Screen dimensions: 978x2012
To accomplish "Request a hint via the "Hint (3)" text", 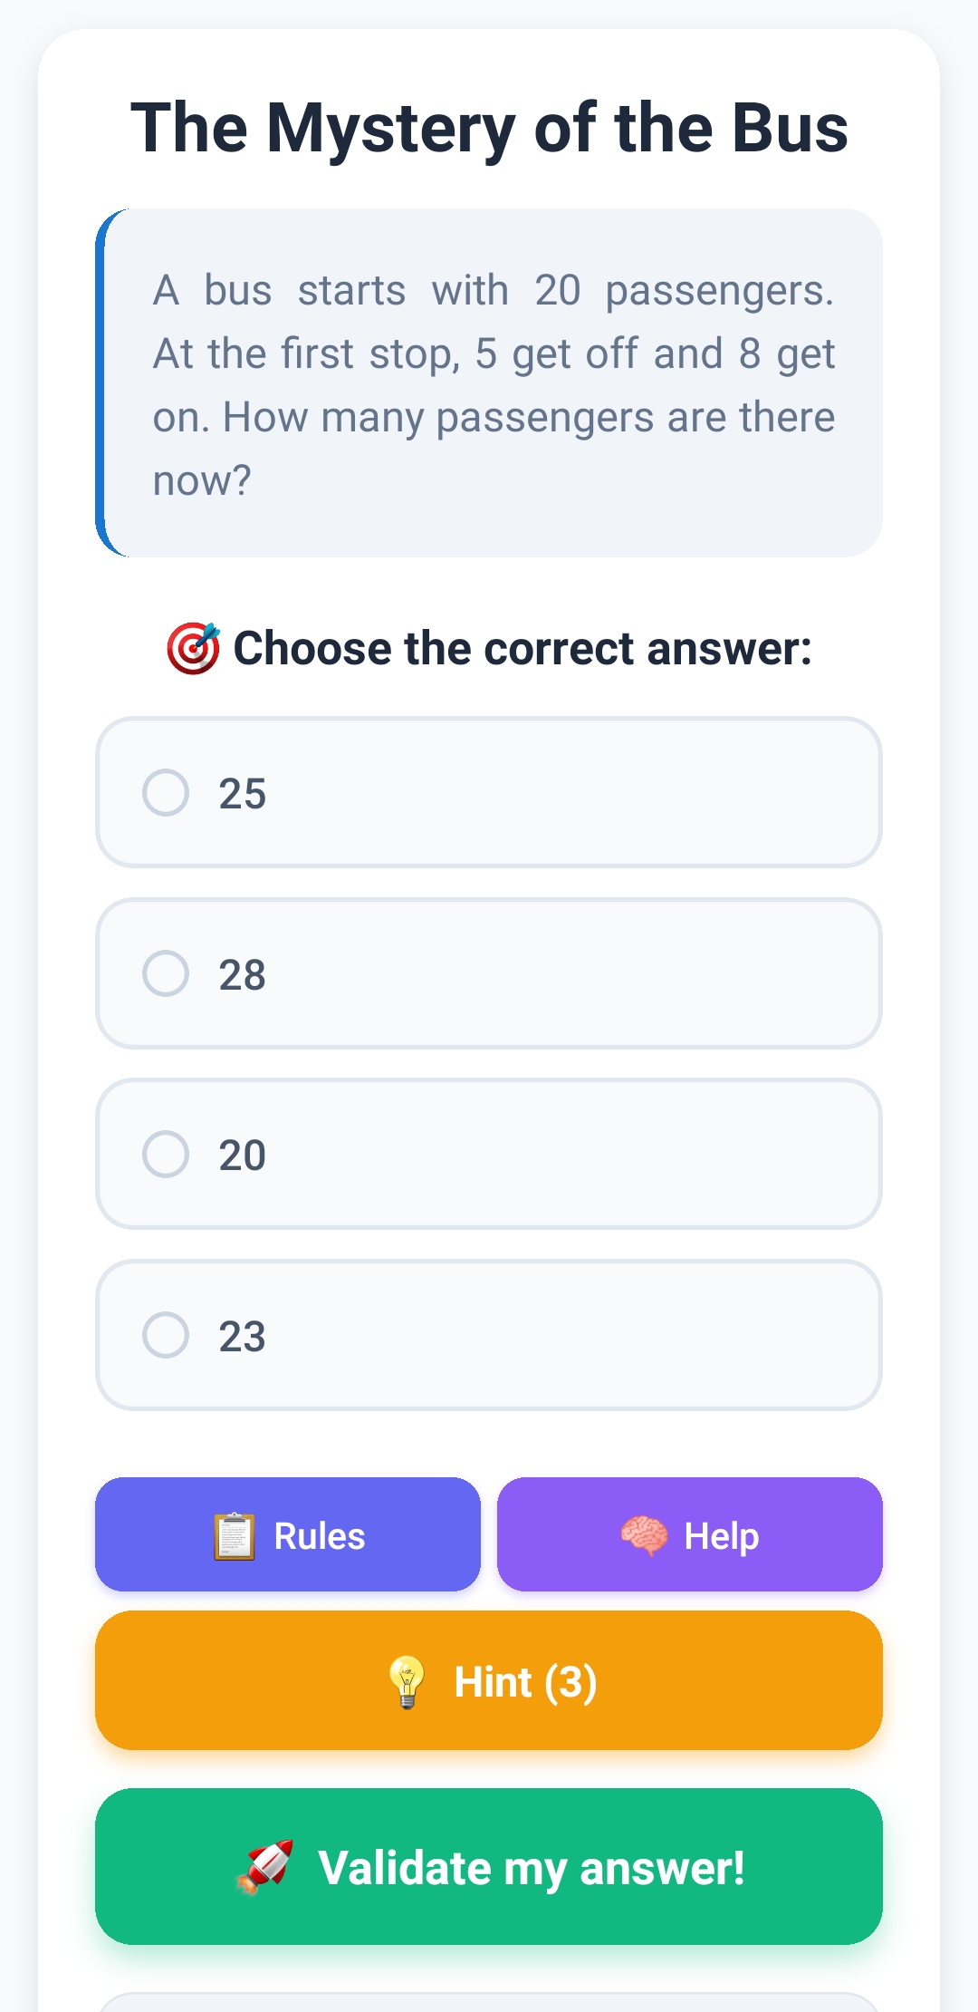I will coord(525,1682).
